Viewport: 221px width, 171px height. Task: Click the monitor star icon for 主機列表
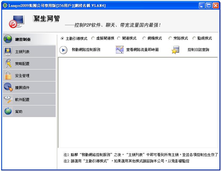pyautogui.click(x=8, y=51)
